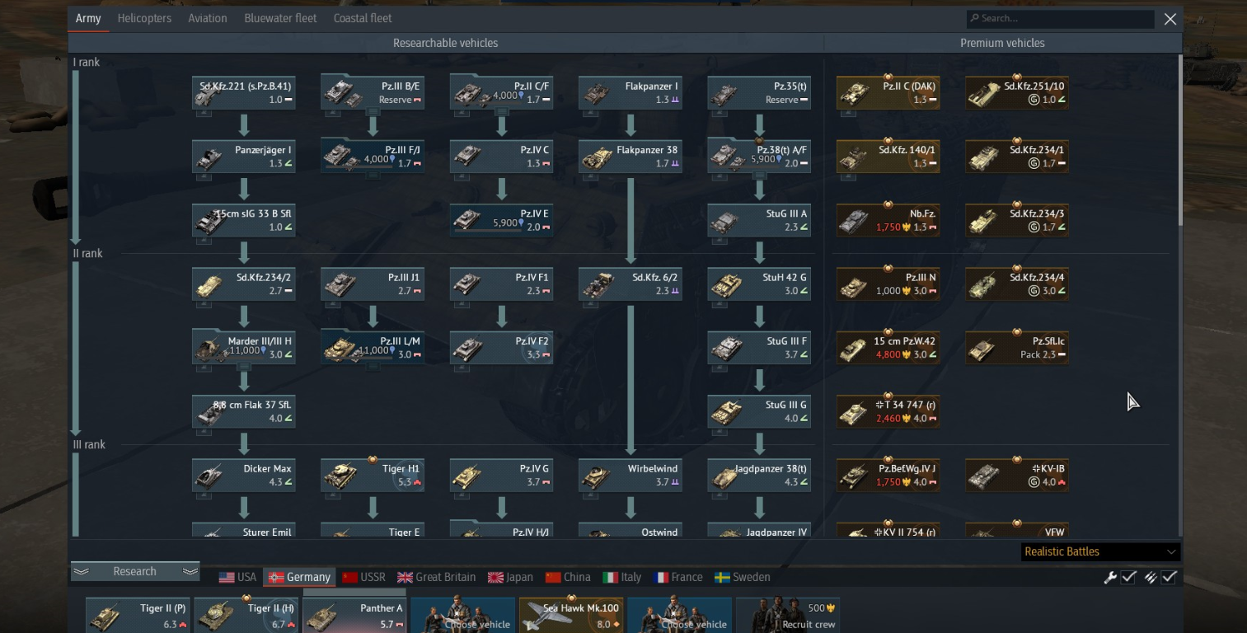
Task: Open the Bluewater fleet tab
Action: [x=280, y=18]
